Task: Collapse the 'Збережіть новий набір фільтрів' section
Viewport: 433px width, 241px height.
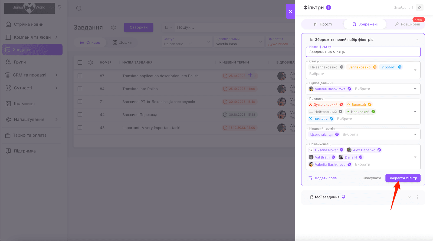Action: 417,39
